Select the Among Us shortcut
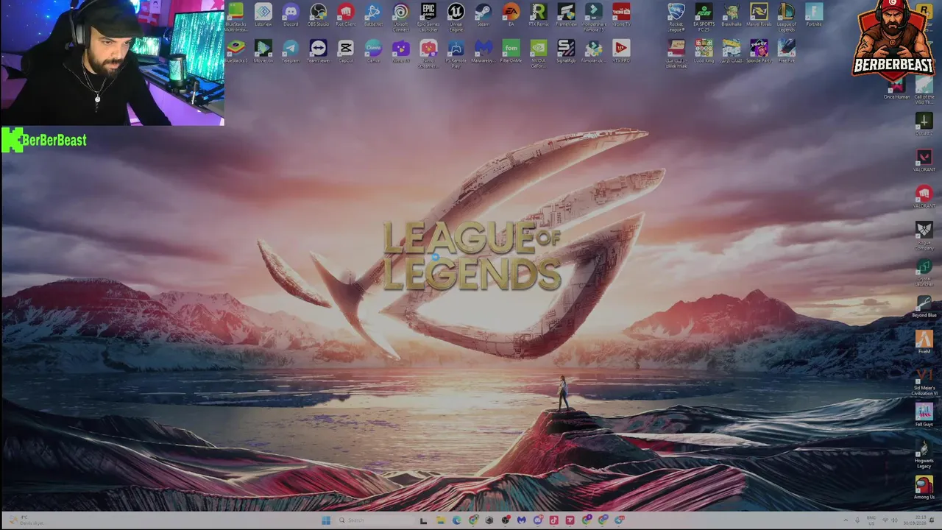 (924, 487)
